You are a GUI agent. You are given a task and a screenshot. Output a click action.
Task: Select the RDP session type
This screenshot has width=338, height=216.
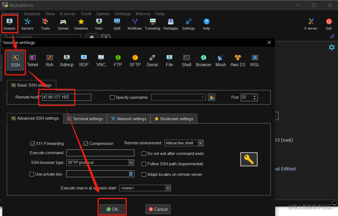(x=84, y=61)
